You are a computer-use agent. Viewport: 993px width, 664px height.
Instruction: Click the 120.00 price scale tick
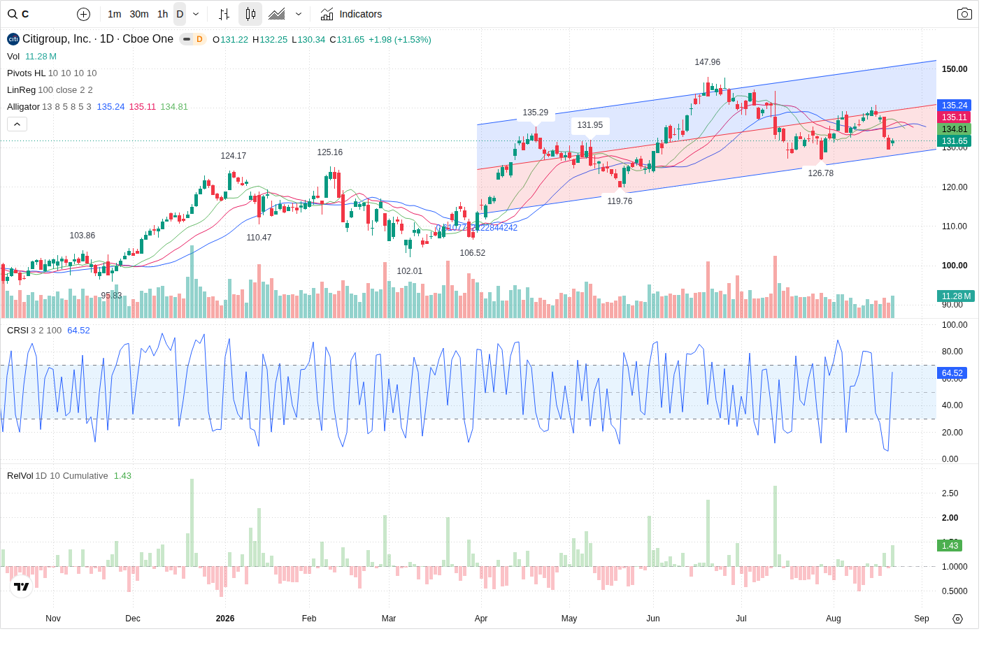click(x=955, y=187)
